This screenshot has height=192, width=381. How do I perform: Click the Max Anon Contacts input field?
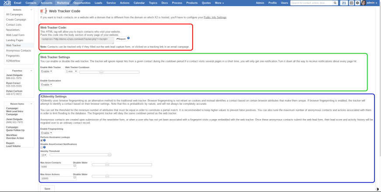(58, 167)
